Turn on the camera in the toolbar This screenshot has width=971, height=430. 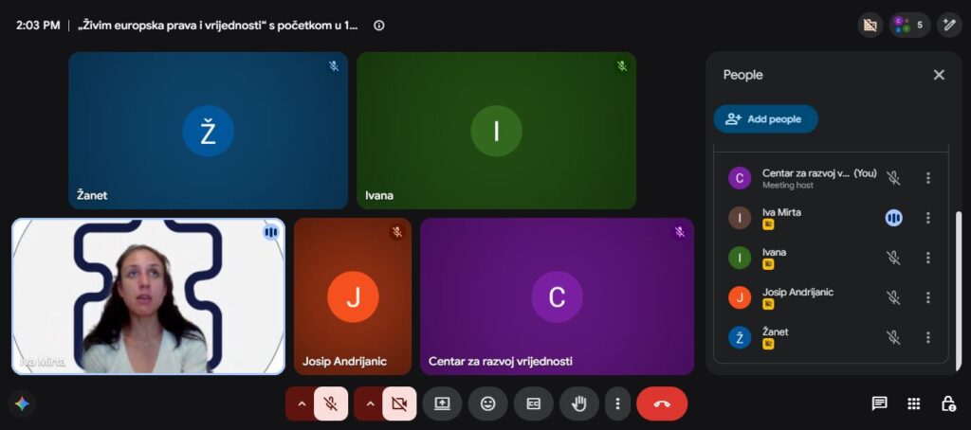tap(399, 404)
